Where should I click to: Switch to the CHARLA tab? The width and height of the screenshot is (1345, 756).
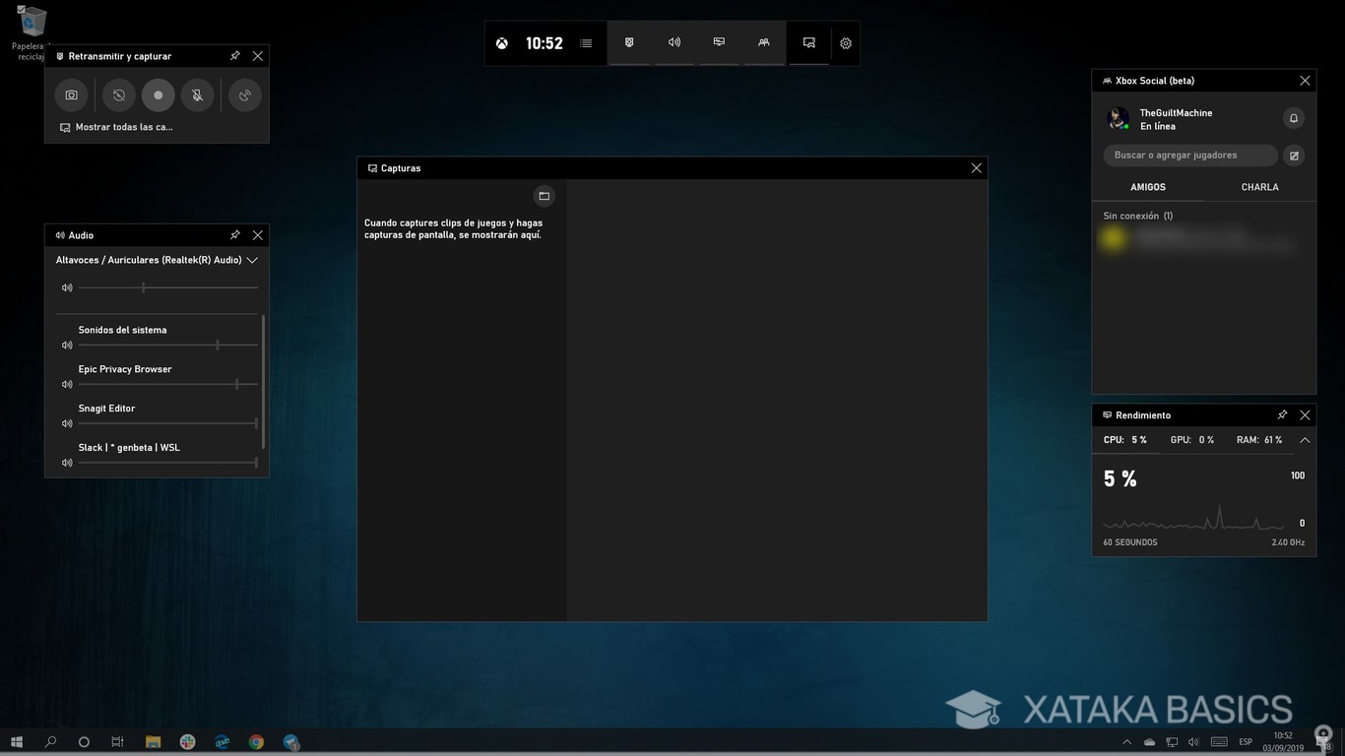pos(1259,186)
